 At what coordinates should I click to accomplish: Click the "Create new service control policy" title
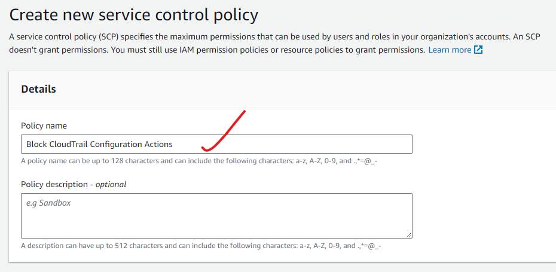[134, 14]
